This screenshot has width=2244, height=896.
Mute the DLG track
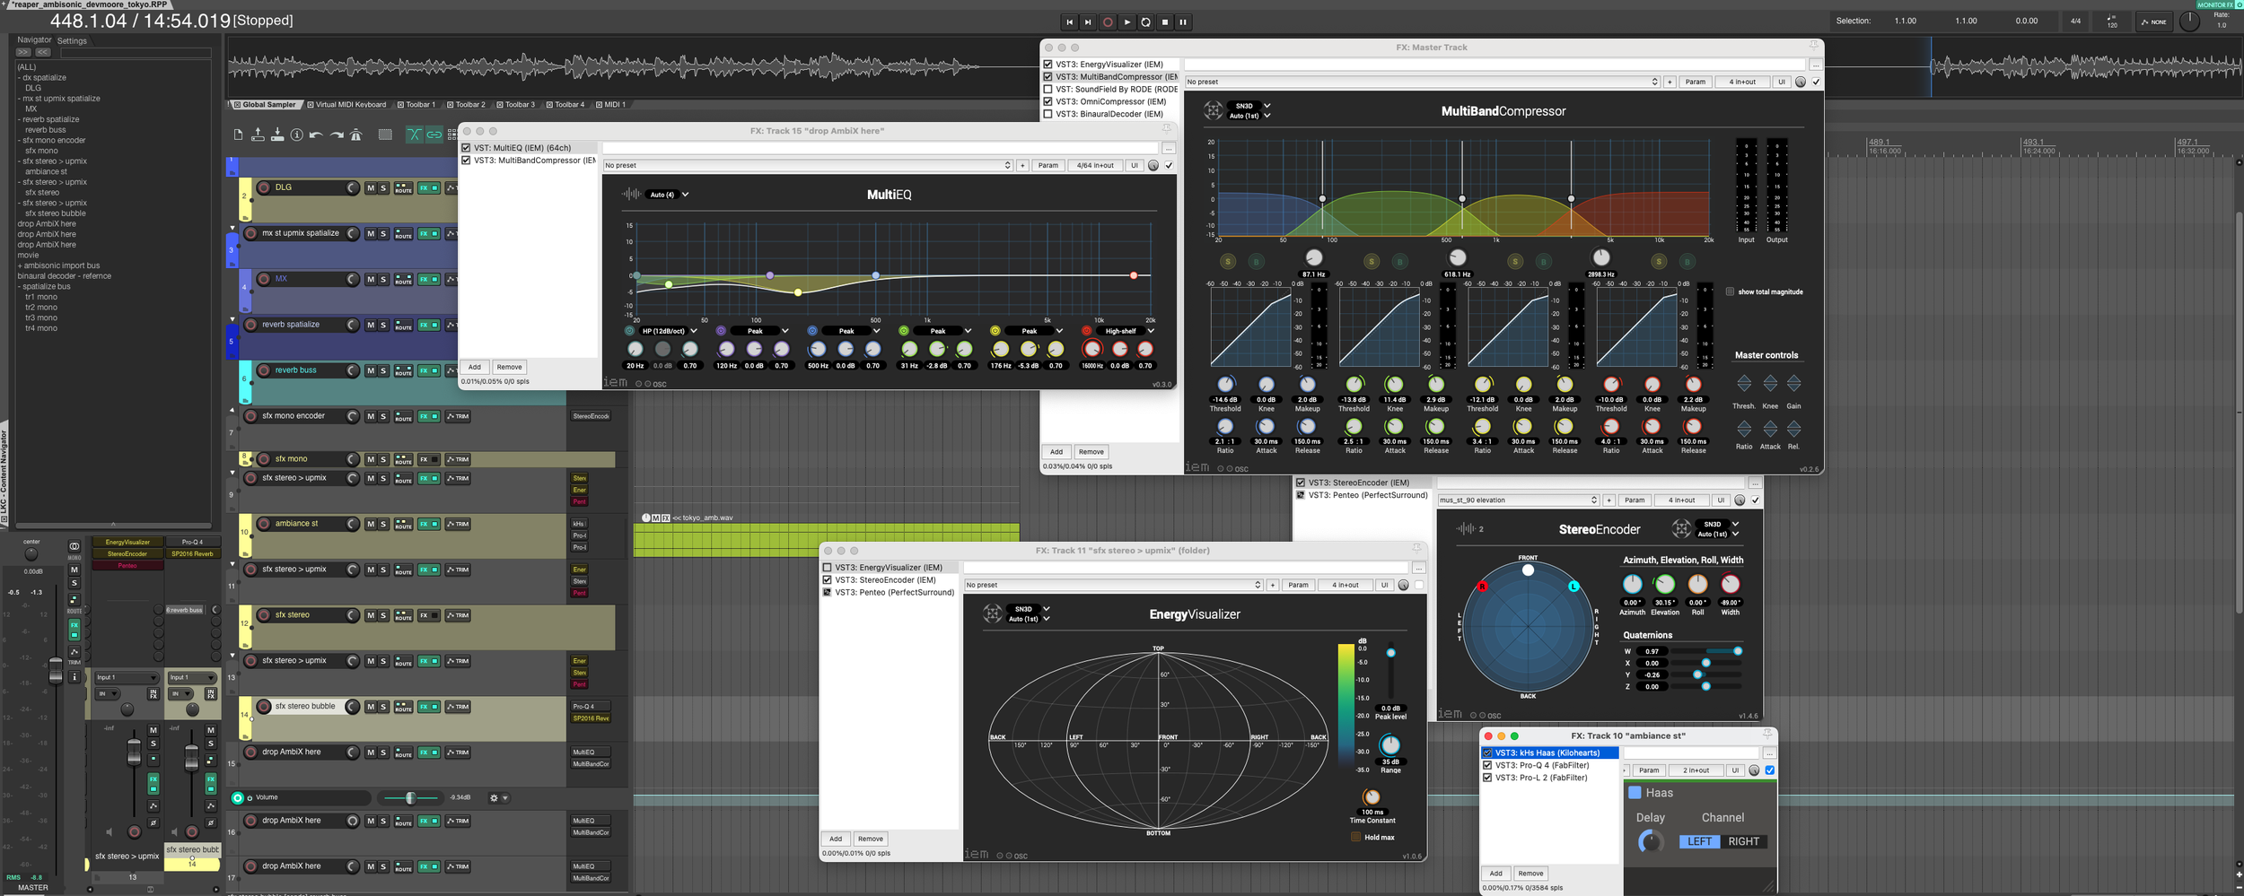click(370, 188)
